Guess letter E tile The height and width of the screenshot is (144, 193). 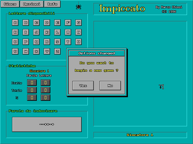pos(57,23)
